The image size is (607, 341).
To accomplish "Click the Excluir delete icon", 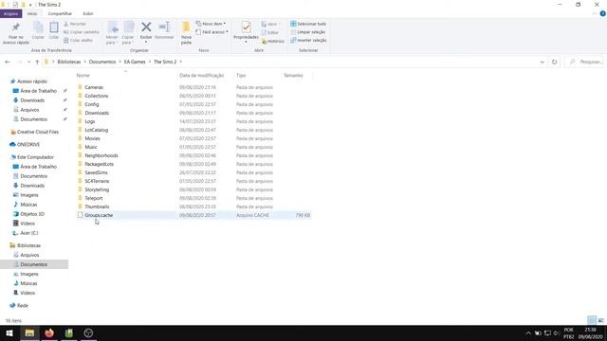I will point(146,32).
